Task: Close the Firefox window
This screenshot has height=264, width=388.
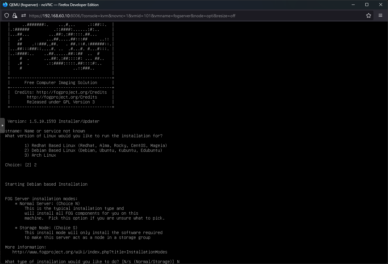Action: [381, 5]
